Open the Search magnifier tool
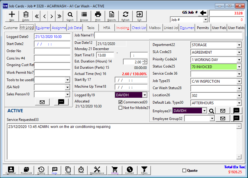The height and width of the screenshot is (178, 248). pyautogui.click(x=70, y=16)
